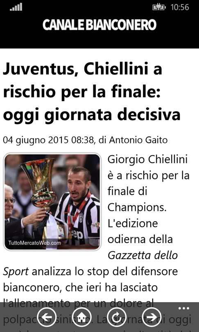This screenshot has width=199, height=332.
Task: Click italic word Sport in article
Action: [x=16, y=272]
